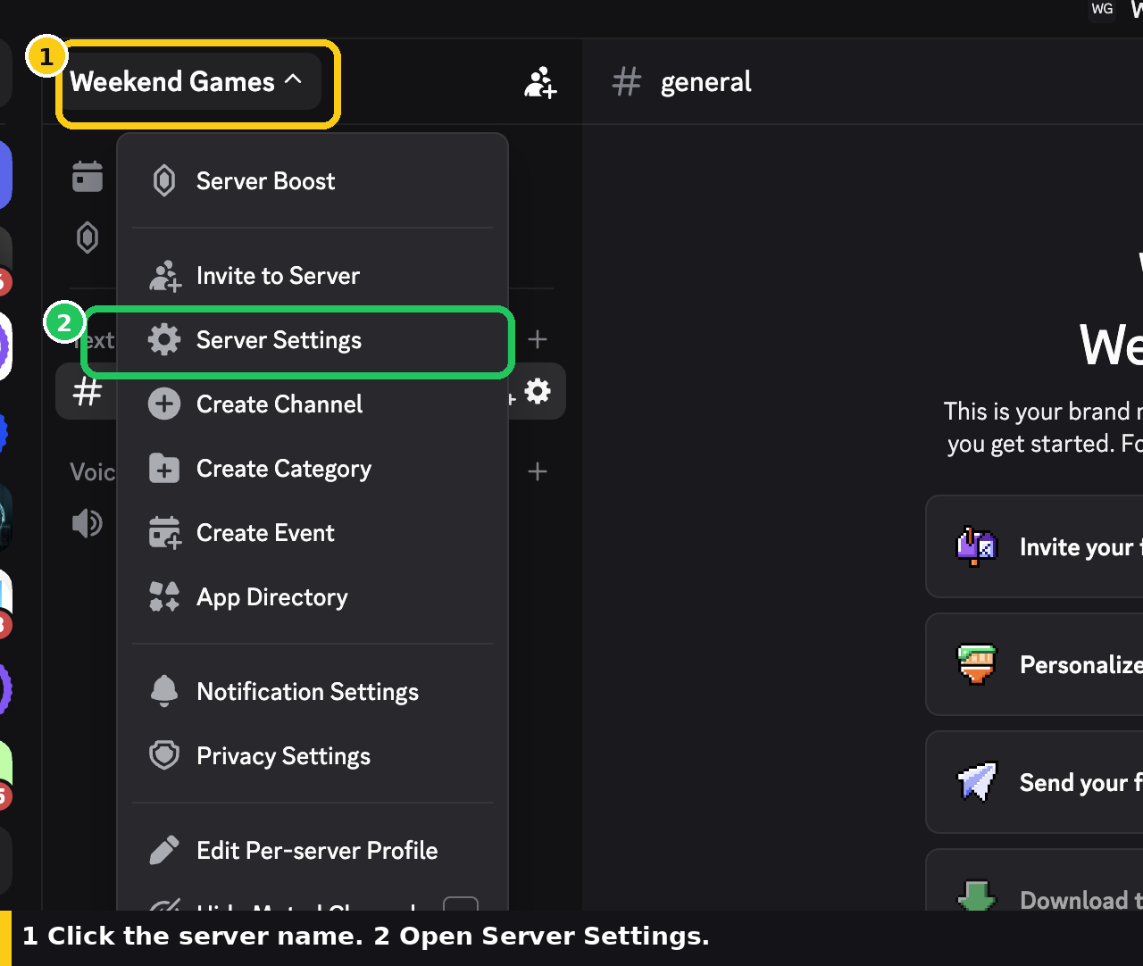This screenshot has width=1143, height=966.
Task: Add a voice channel with plus icon
Action: click(538, 471)
